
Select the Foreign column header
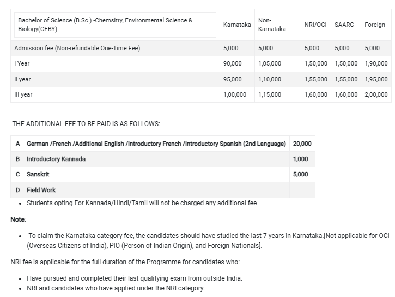(375, 25)
